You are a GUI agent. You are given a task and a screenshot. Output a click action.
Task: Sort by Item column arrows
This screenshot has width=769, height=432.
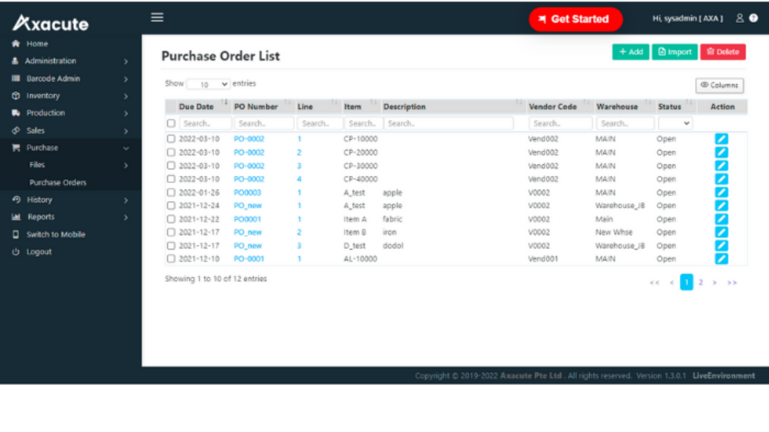pos(374,103)
